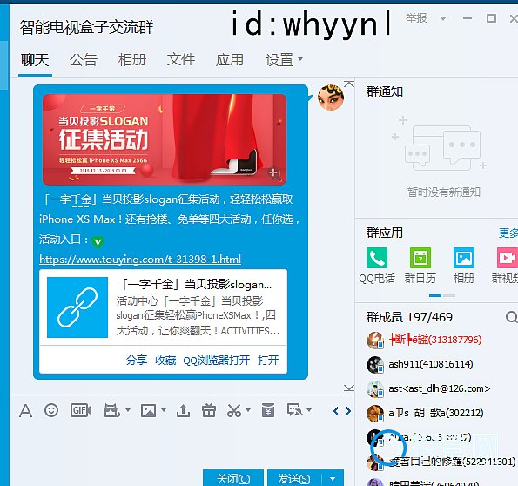Click the green V badge in message

click(x=98, y=241)
